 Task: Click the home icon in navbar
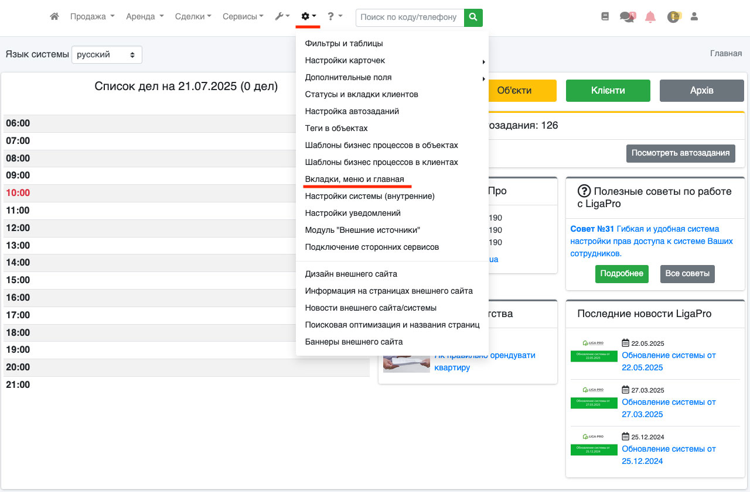click(54, 17)
